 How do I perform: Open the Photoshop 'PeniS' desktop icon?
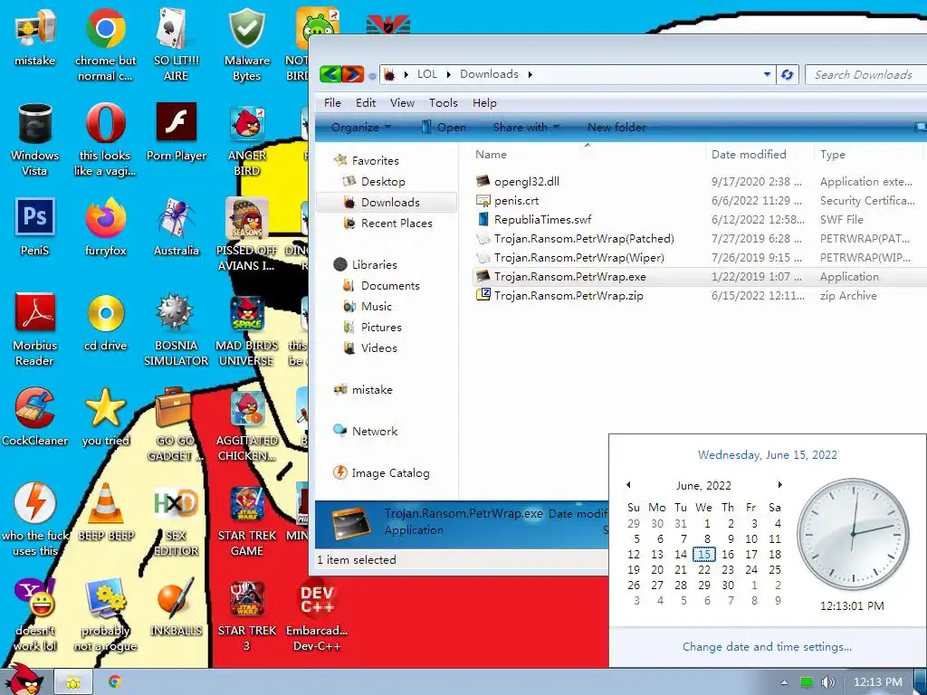tap(35, 227)
